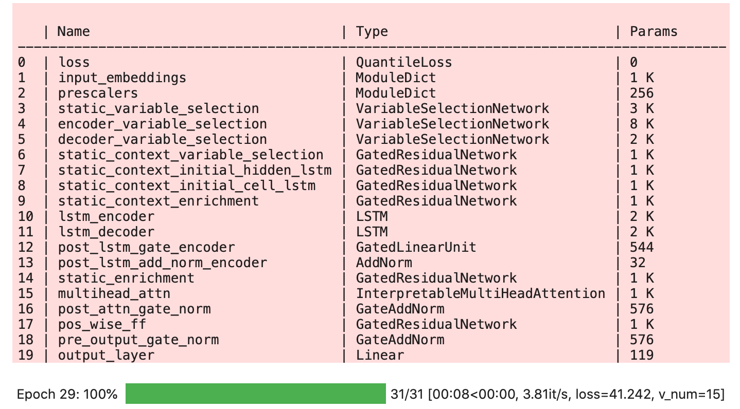
Task: Click the green epoch progress bar
Action: pos(255,394)
